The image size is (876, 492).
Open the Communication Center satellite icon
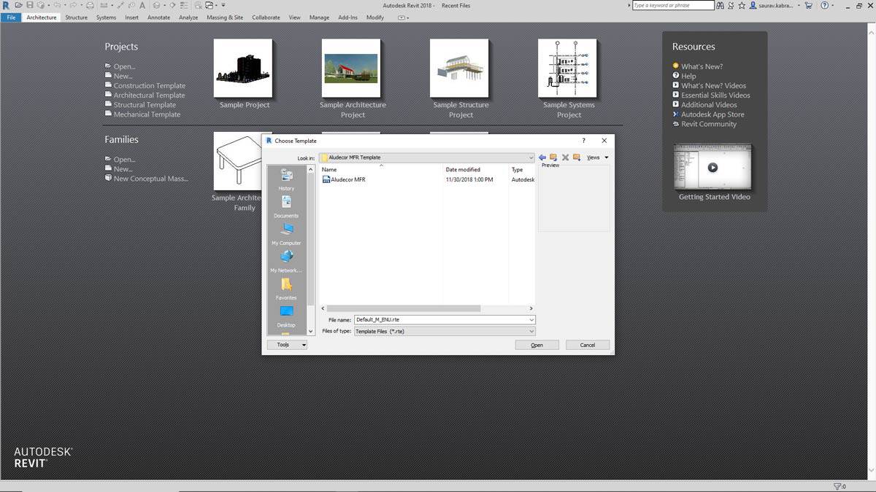pyautogui.click(x=731, y=5)
